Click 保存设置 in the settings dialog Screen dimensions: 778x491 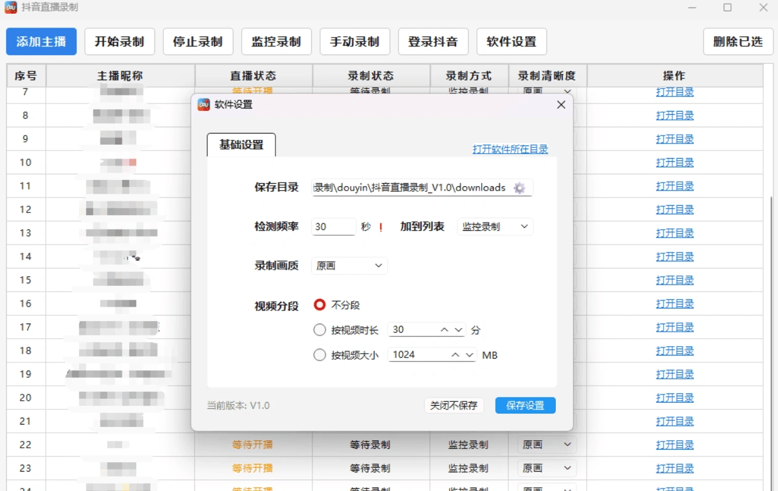point(526,406)
